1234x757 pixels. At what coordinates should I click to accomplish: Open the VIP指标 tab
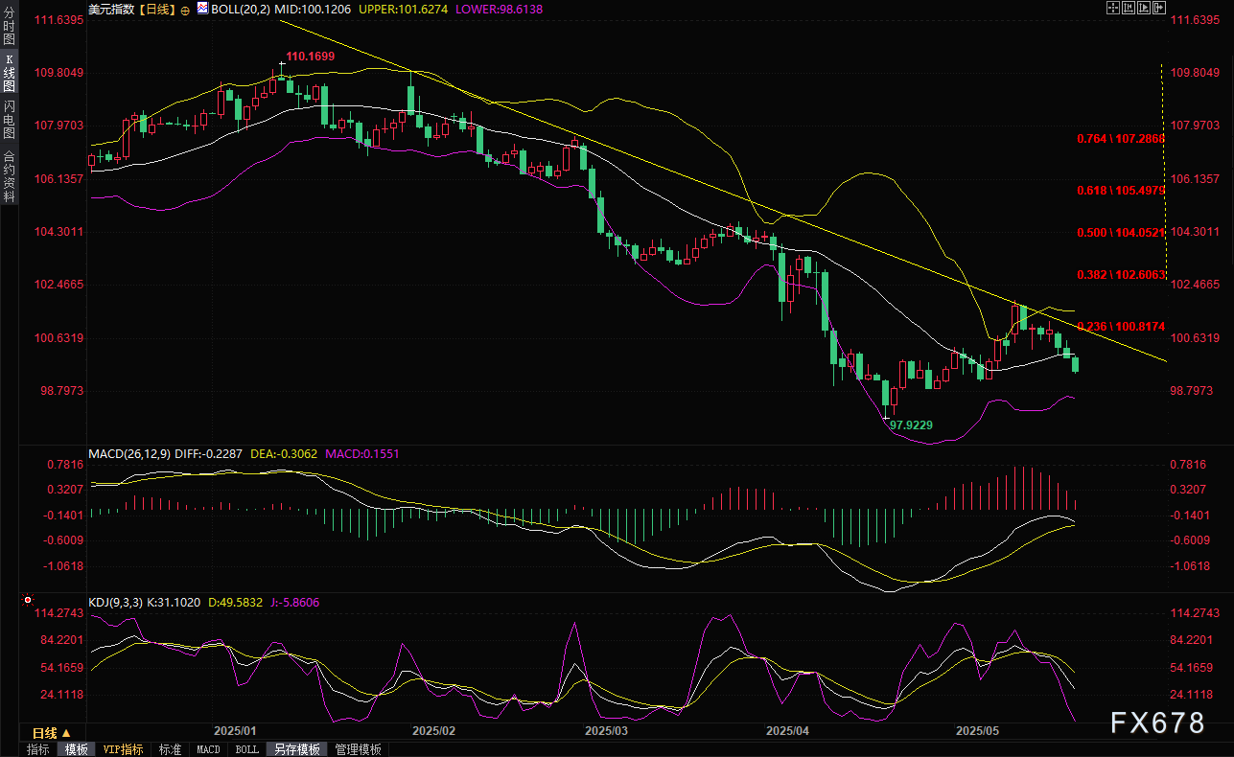123,749
